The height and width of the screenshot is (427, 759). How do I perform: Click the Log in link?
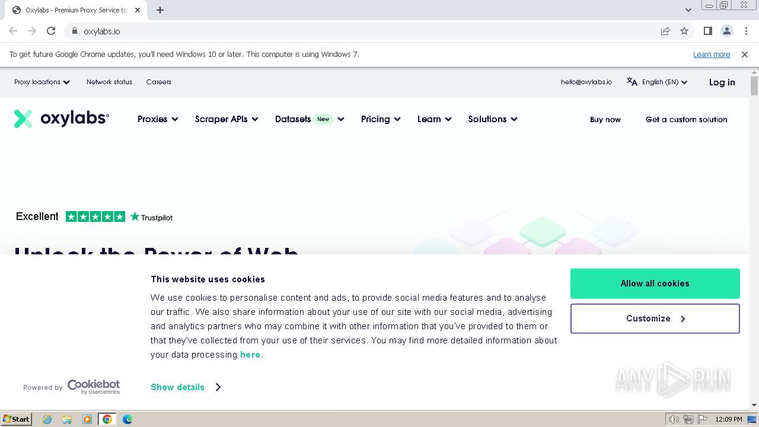(722, 82)
